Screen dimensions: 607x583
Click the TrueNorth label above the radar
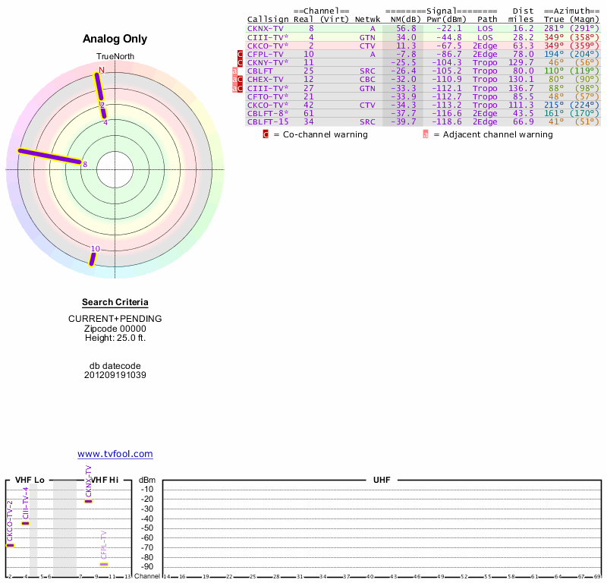click(115, 57)
